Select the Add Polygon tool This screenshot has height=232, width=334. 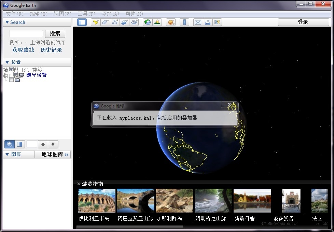(105, 22)
